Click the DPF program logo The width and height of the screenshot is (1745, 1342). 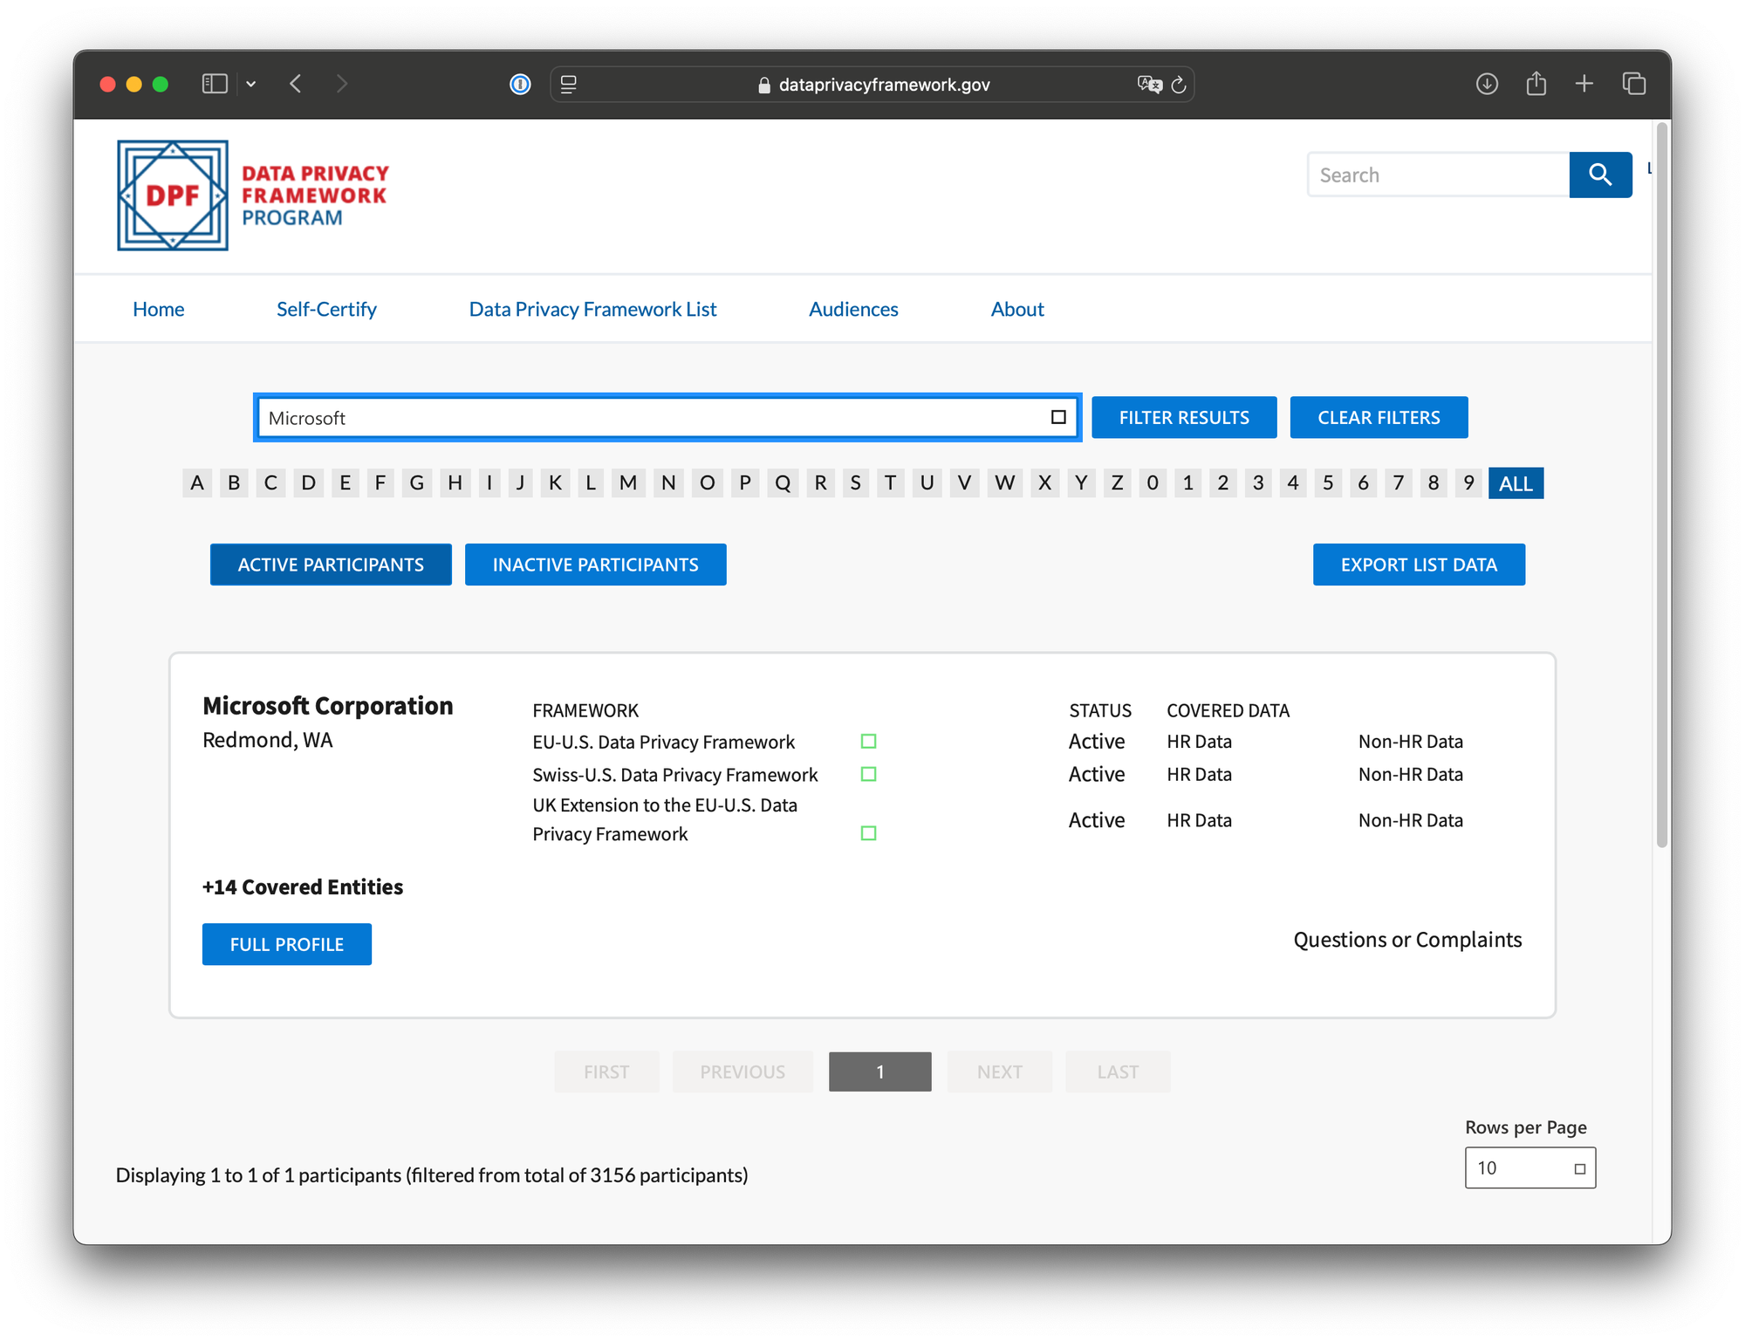[253, 195]
